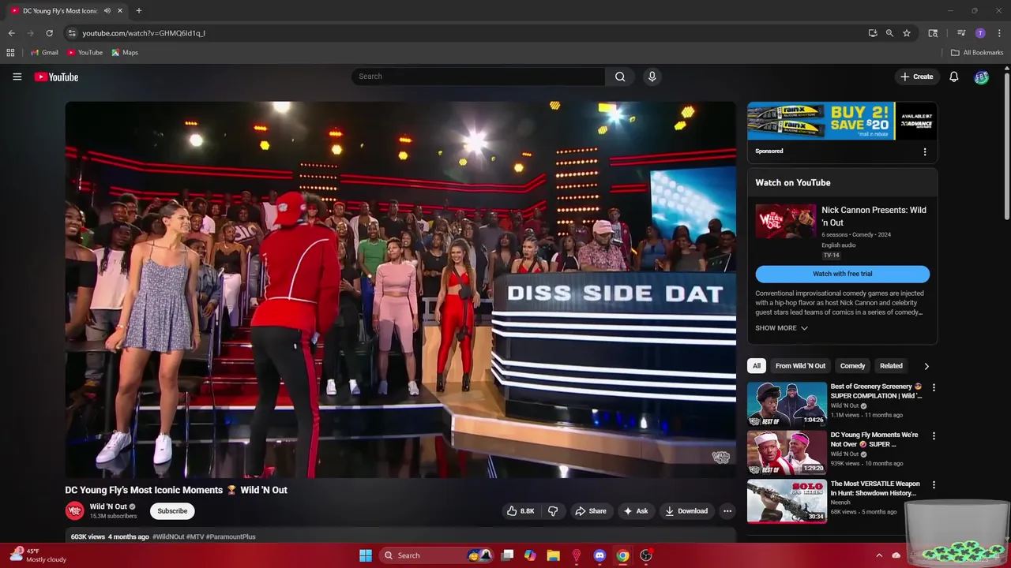Subscribe to Wild 'N Out channel
Screen dimensions: 1011x568
[x=172, y=511]
